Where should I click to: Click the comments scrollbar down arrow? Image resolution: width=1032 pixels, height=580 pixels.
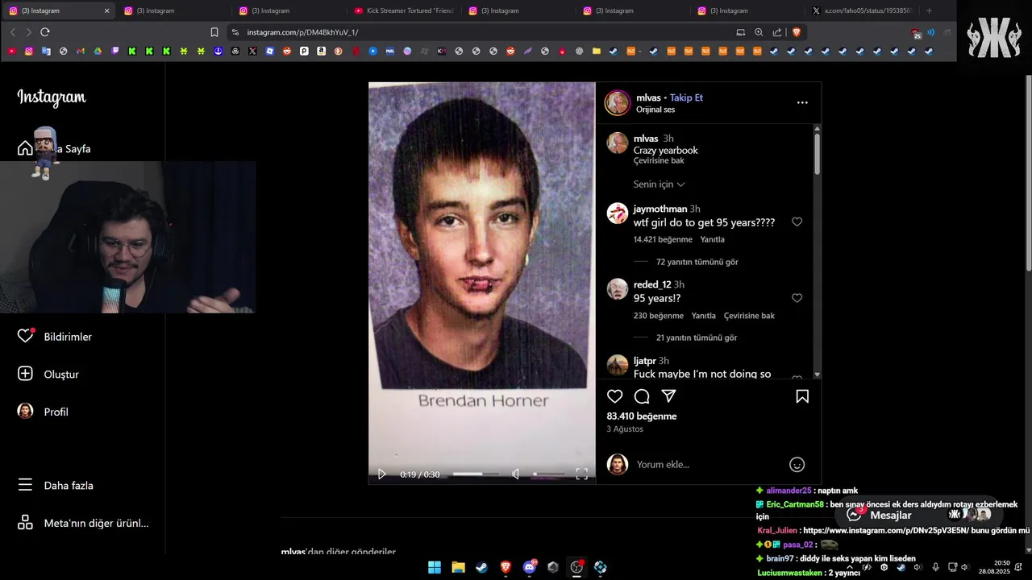[817, 375]
